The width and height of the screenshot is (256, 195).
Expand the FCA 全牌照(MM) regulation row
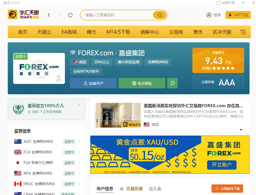click(x=79, y=152)
